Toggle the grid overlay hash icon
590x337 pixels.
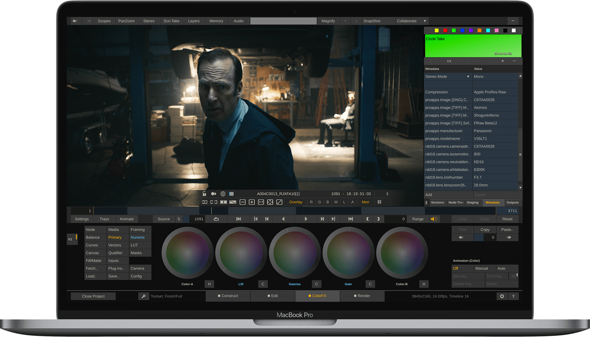[x=380, y=202]
